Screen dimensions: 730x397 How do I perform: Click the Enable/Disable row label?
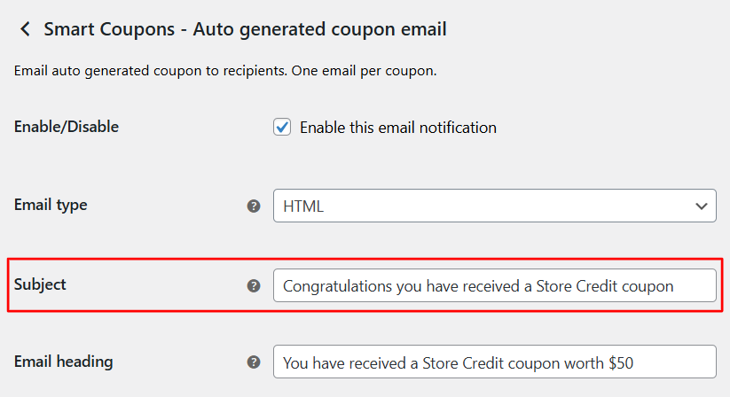67,127
